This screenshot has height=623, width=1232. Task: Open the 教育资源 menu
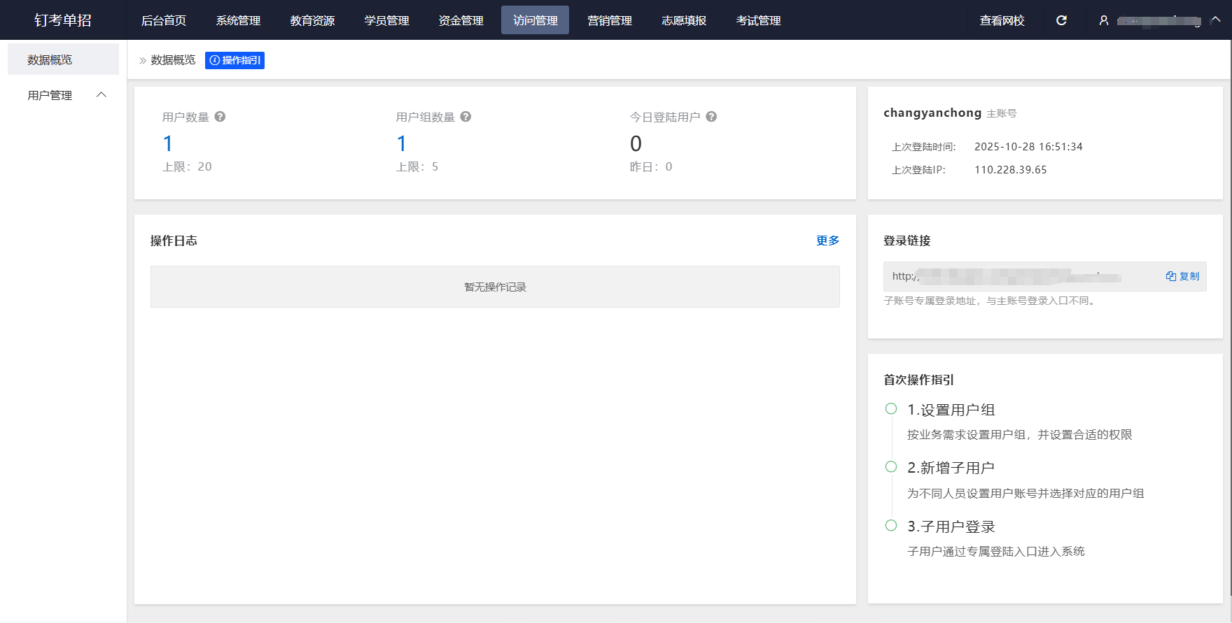point(312,20)
